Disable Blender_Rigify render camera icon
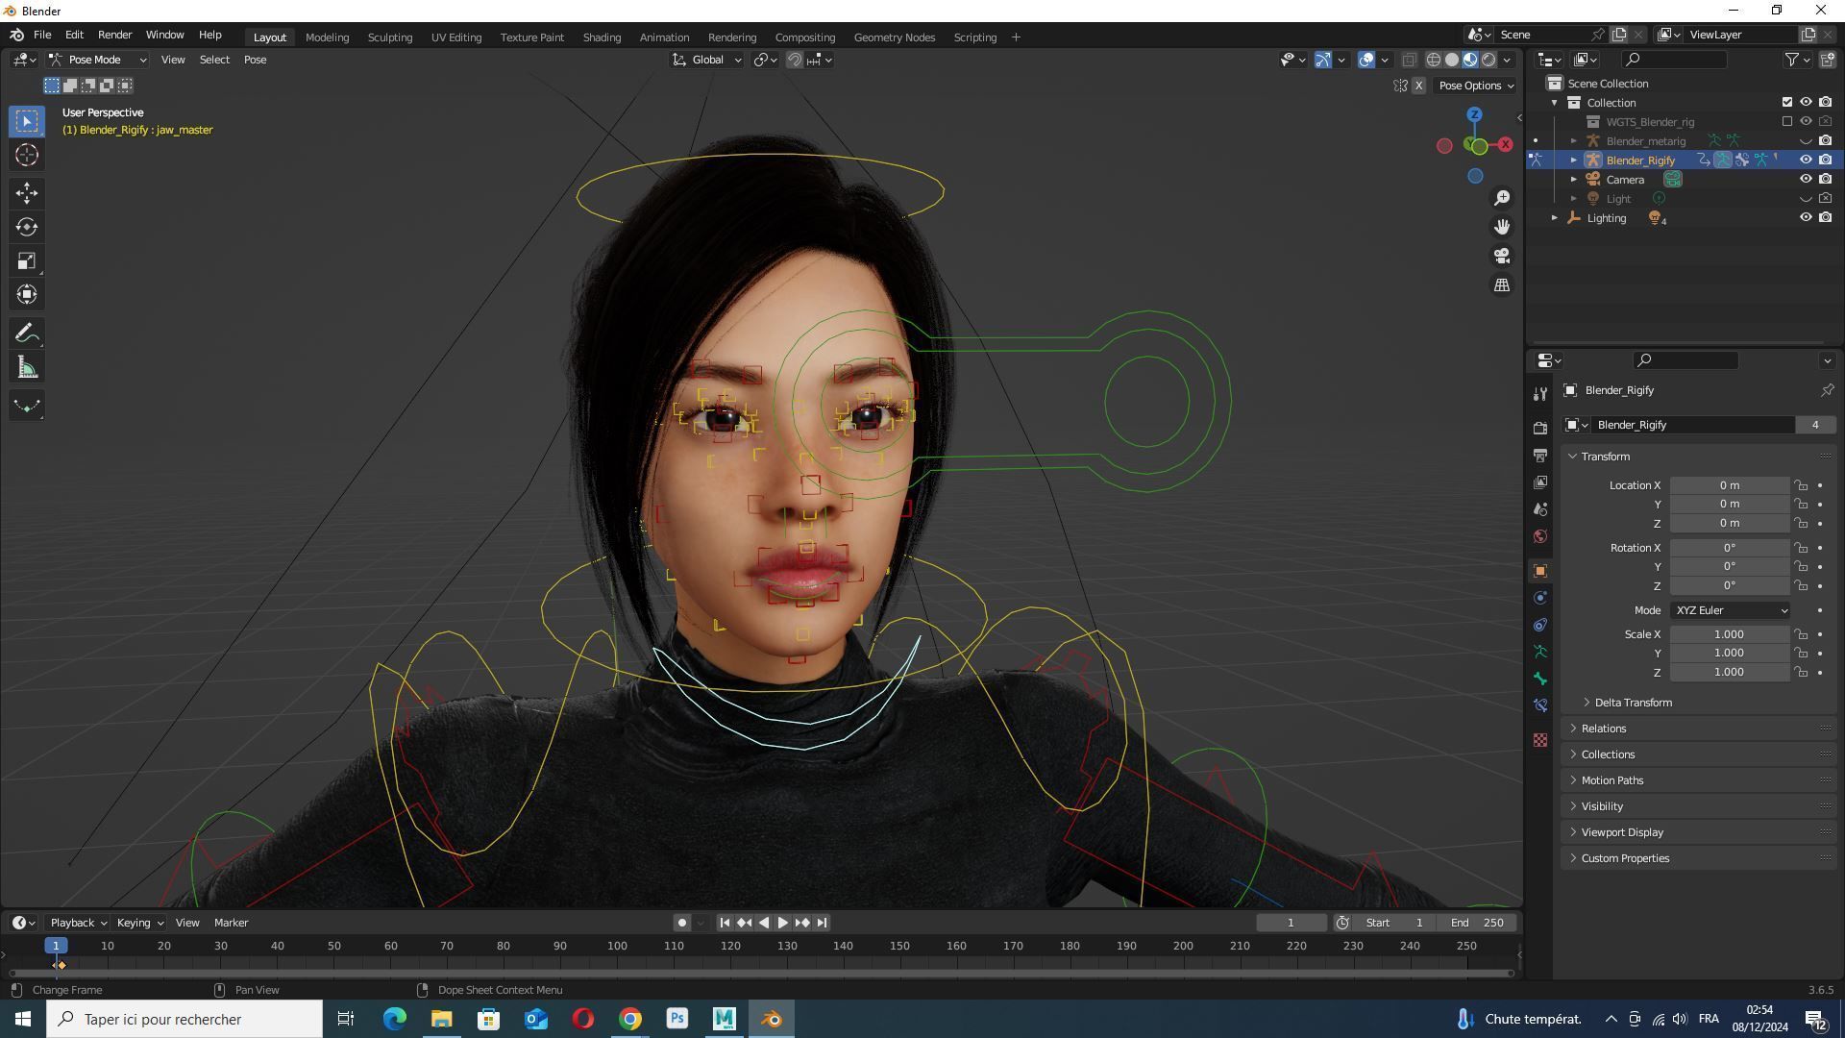1845x1038 pixels. 1825,160
